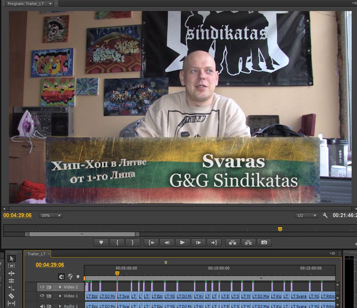Viewport: 357px width, 308px height.
Task: Open the 50% zoom level dropdown
Action: [x=51, y=215]
